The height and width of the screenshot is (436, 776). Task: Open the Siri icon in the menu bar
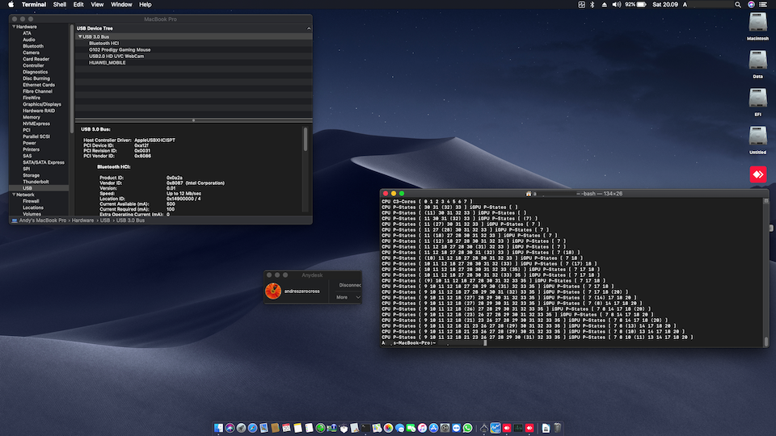(x=749, y=5)
